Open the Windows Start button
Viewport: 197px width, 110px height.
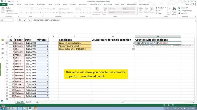3,108
